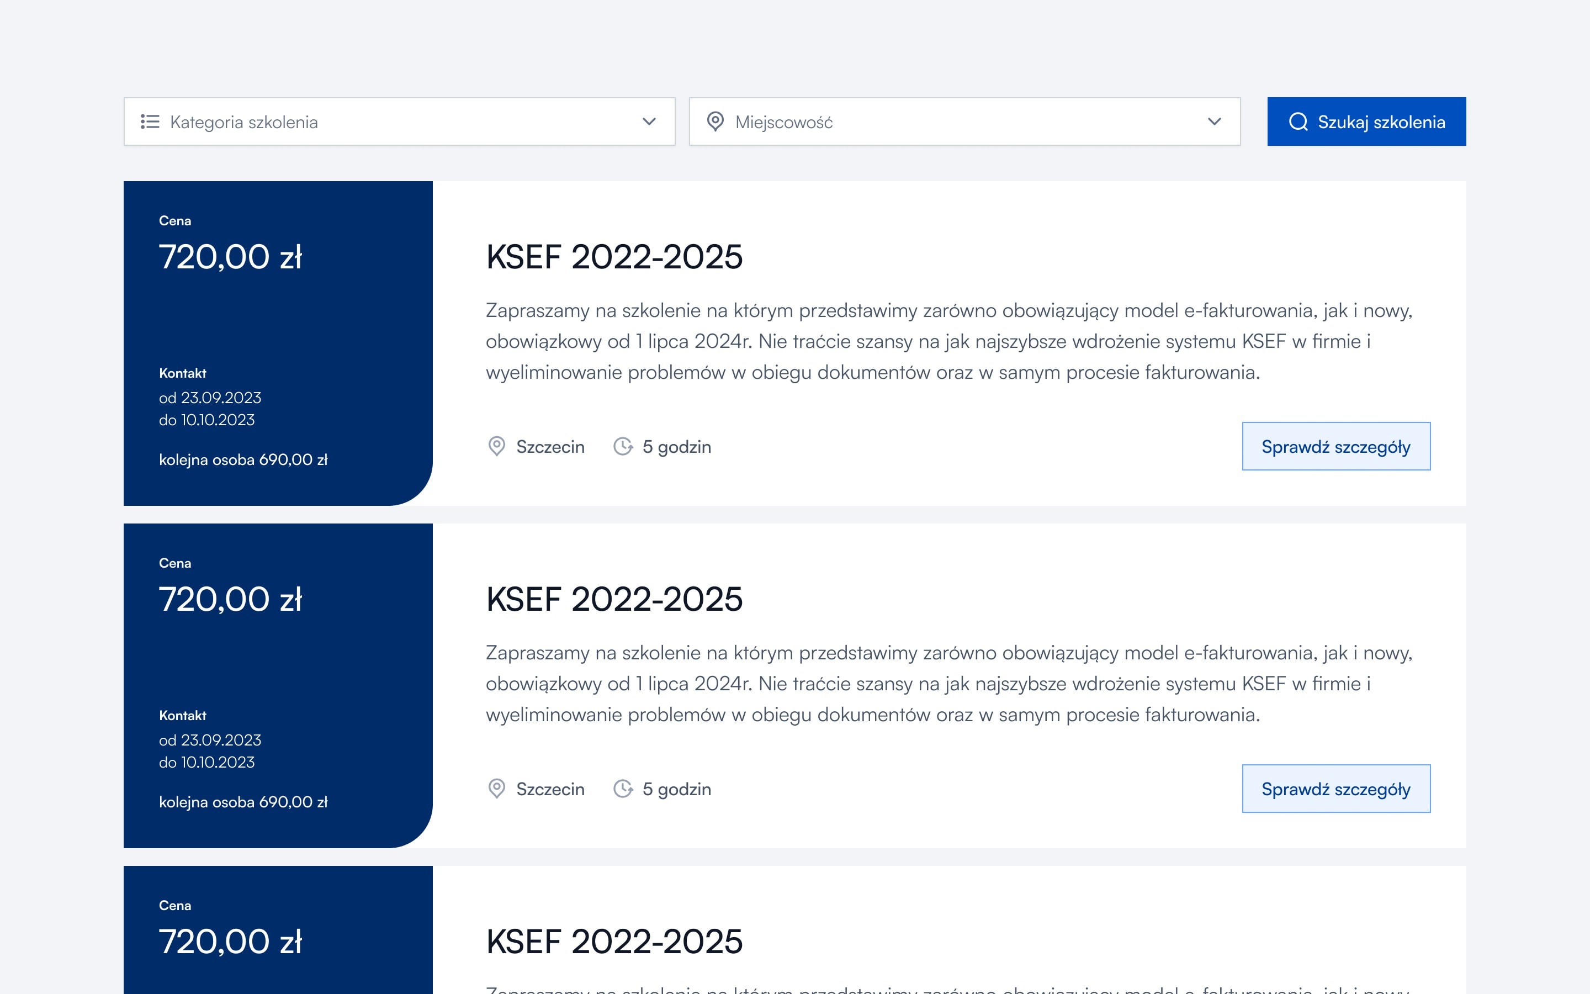Click 'od 23.09.2023' on the second card

coord(210,740)
